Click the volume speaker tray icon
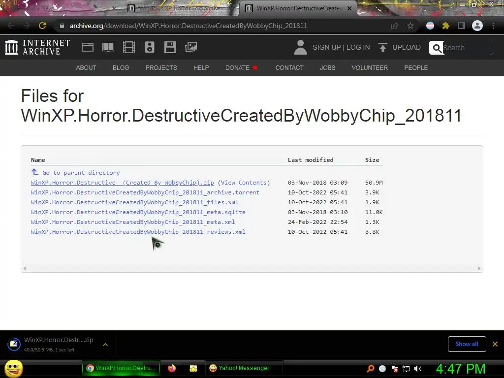 (x=418, y=369)
